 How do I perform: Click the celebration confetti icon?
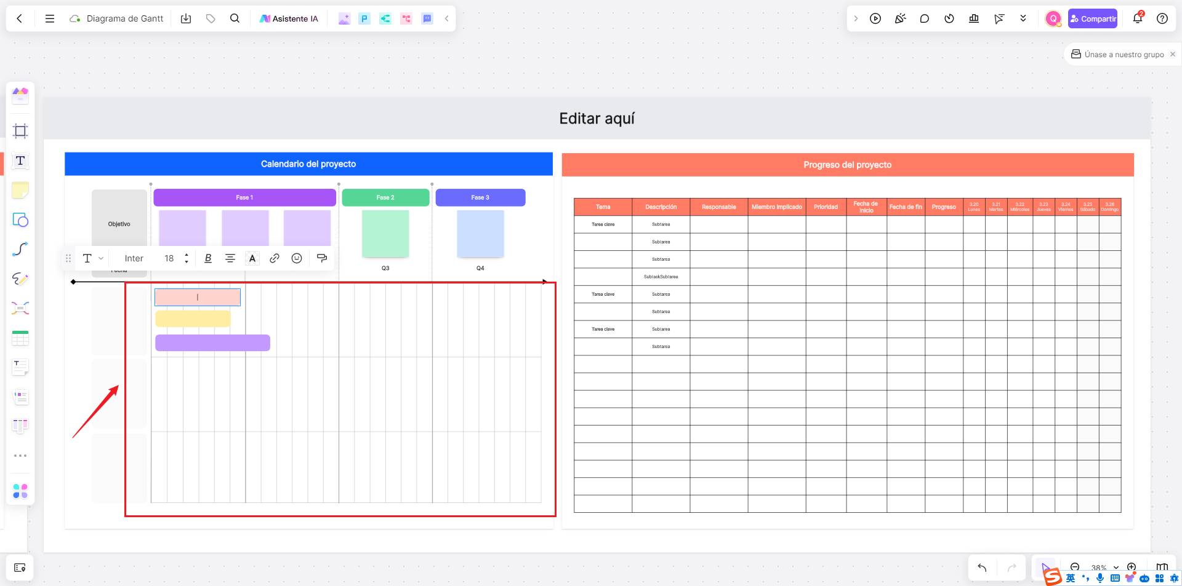pos(900,18)
